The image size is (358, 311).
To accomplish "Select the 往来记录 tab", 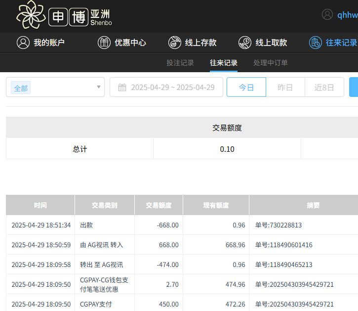I will (224, 63).
